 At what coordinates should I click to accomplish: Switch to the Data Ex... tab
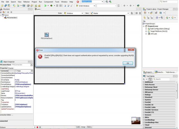coord(160,72)
